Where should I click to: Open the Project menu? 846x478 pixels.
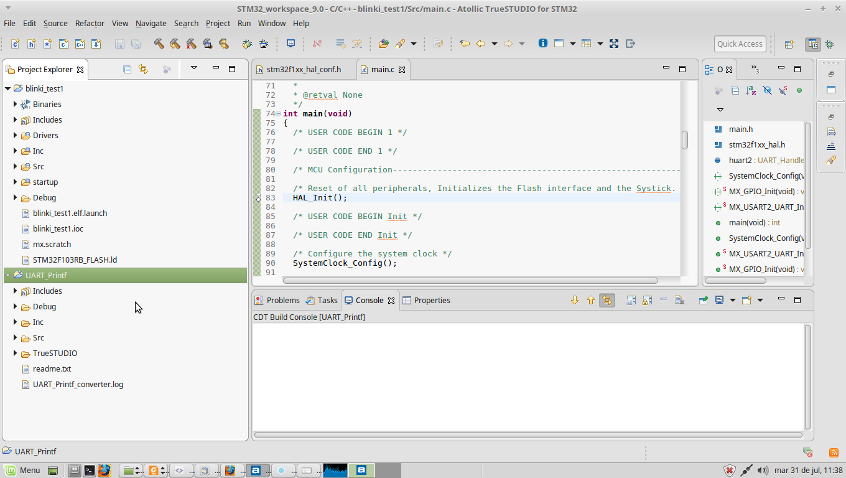point(218,23)
